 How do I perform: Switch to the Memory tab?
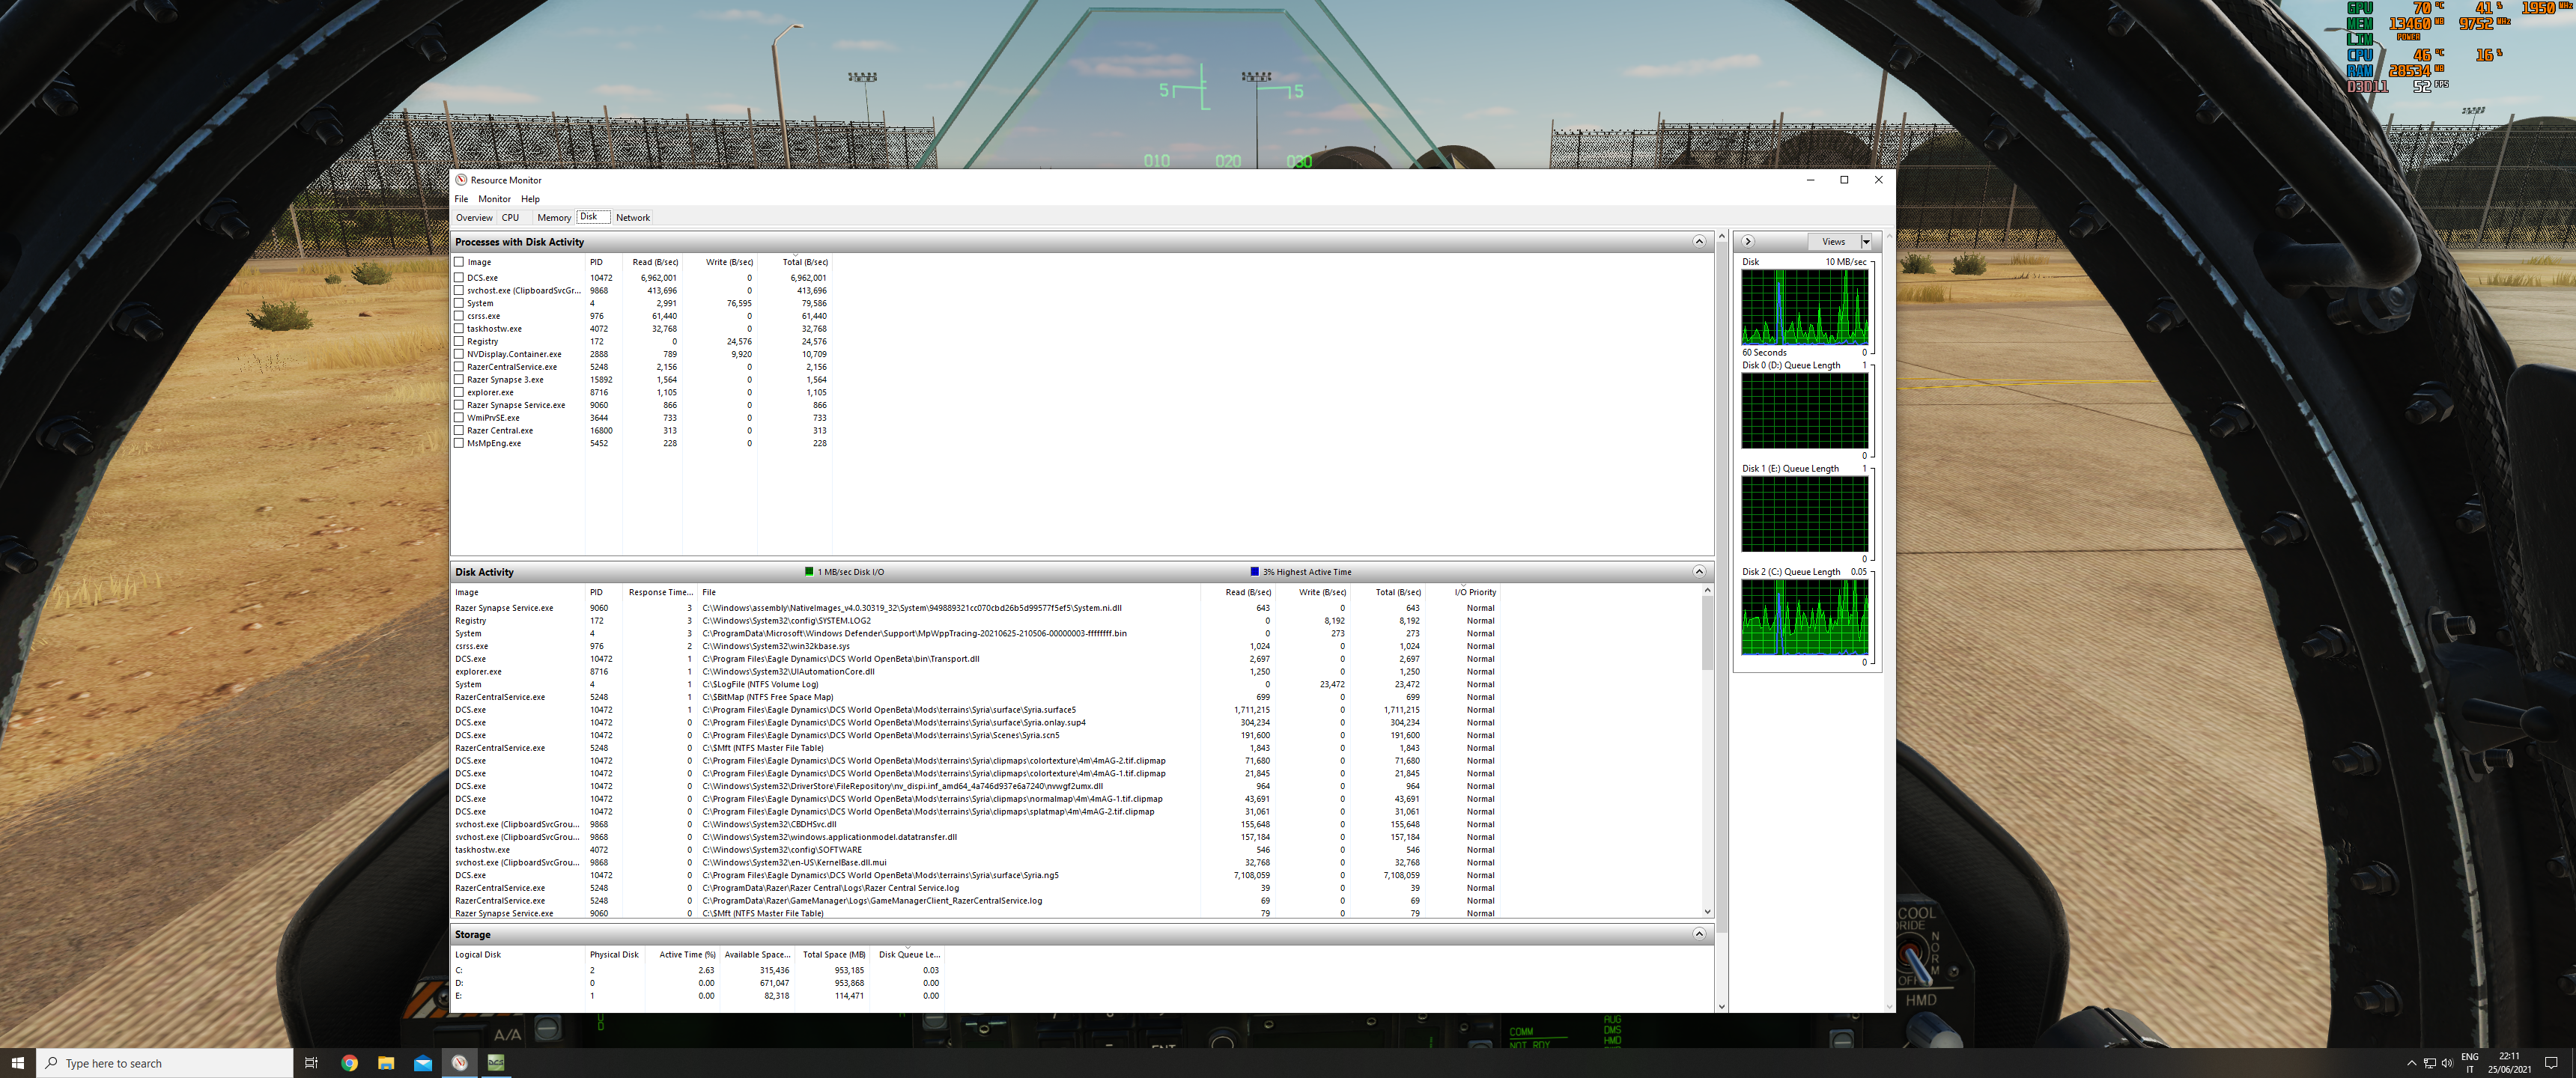pos(554,217)
